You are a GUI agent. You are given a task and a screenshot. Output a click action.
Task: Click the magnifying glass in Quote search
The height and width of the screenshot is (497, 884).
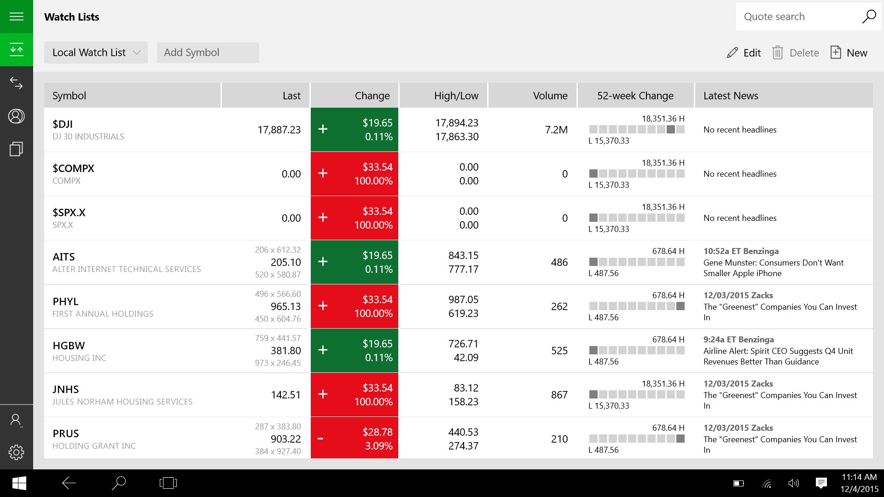tap(869, 16)
